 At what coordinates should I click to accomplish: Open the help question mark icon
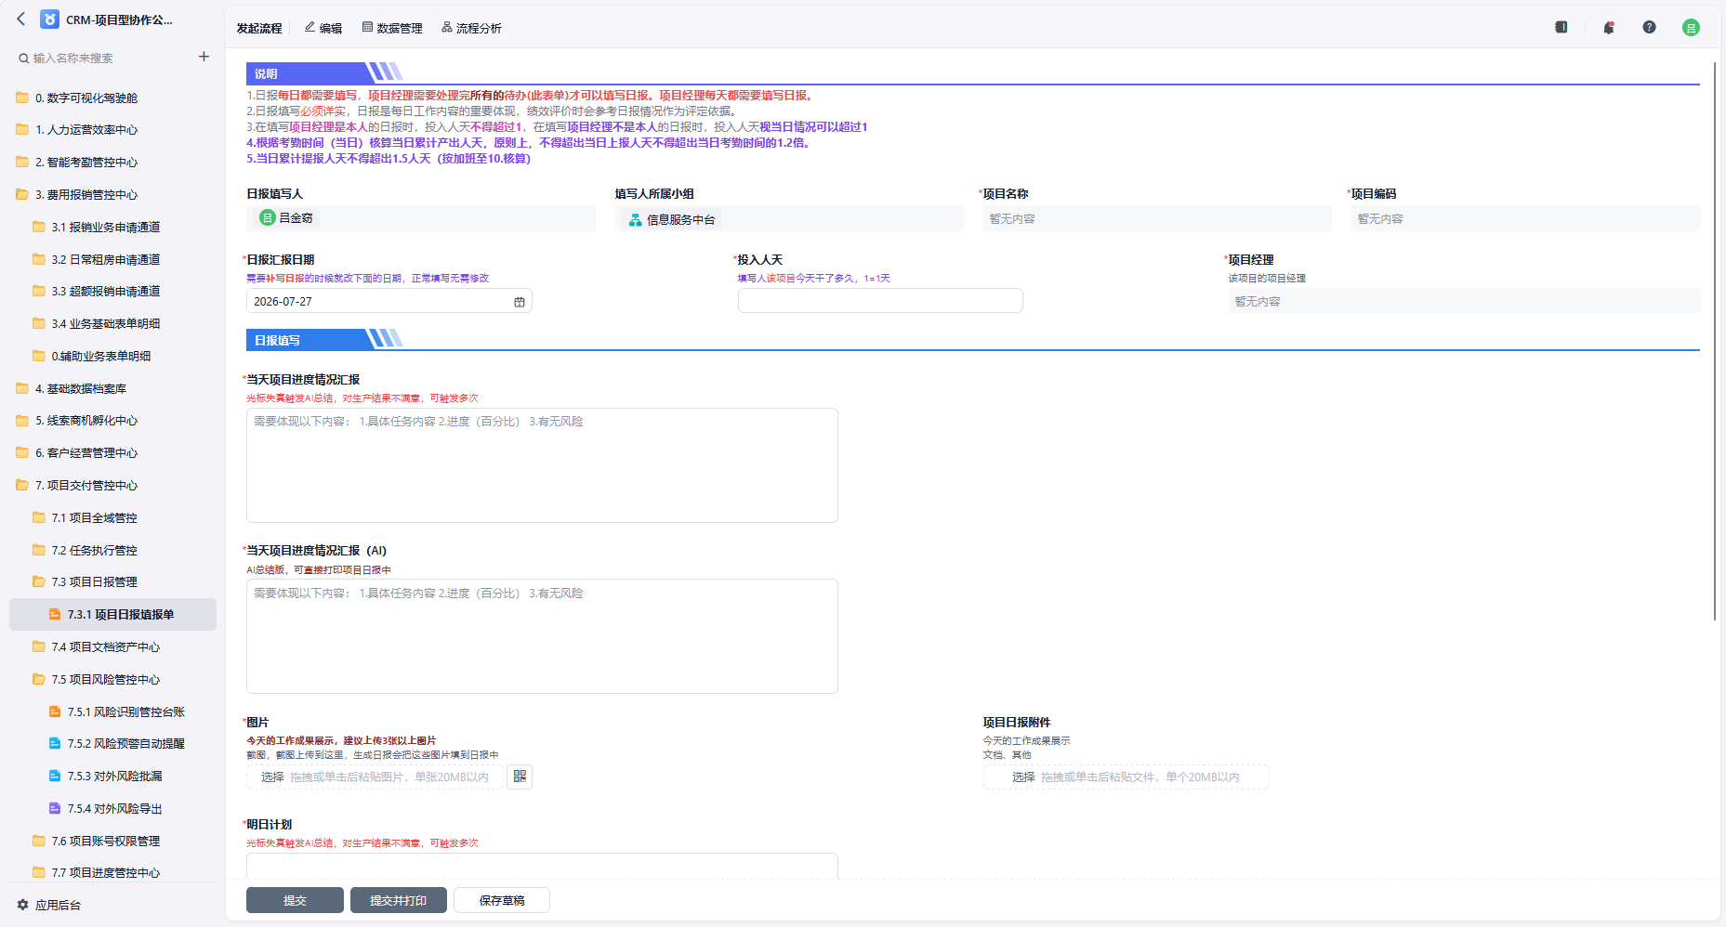(1649, 27)
